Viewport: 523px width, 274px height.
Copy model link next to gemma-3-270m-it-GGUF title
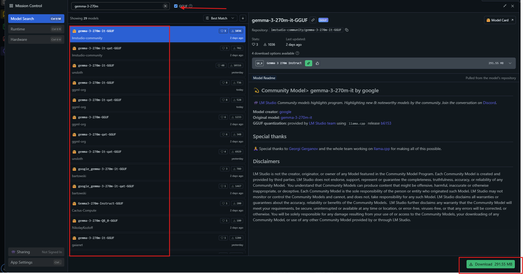tap(313, 20)
